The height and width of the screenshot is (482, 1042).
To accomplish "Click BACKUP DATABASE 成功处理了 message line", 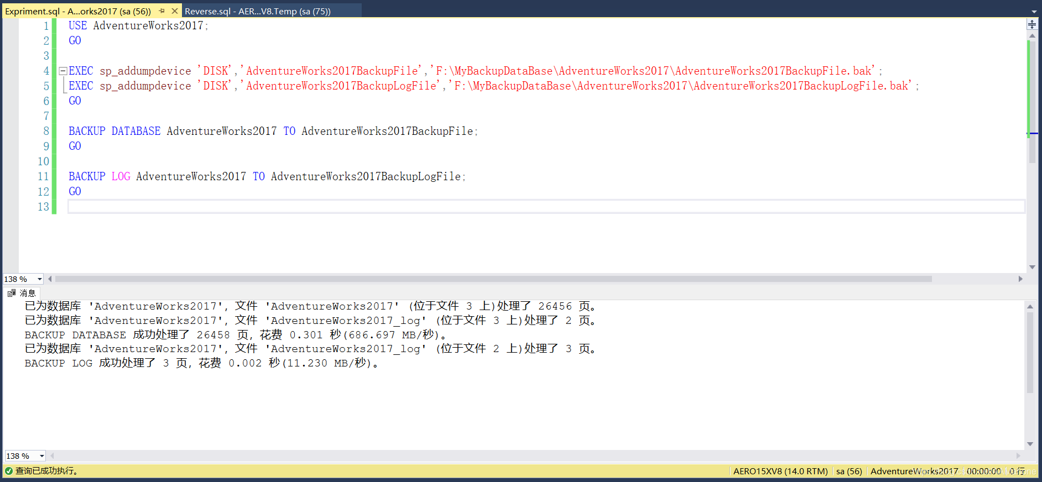I will coord(236,334).
